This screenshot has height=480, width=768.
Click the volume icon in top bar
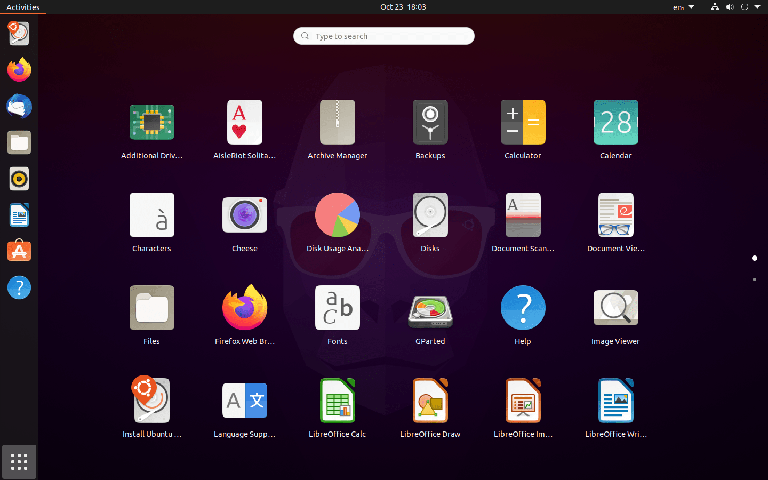[730, 7]
